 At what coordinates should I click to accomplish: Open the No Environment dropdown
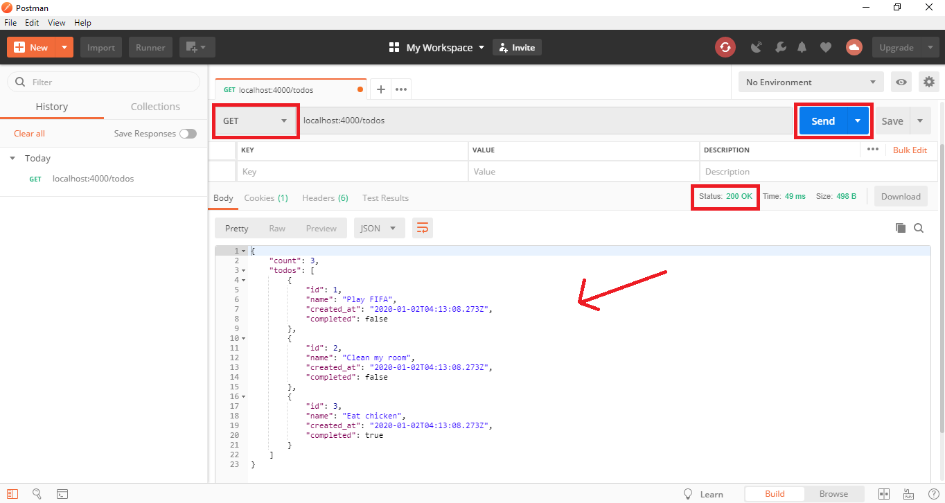pos(811,82)
